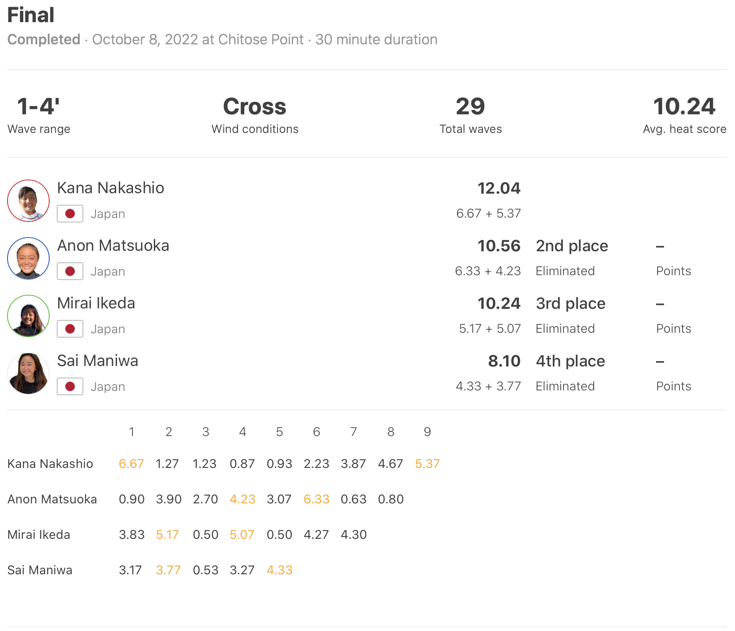Select Kana Nakashio's highlighted 6.67 wave score
The image size is (735, 631).
point(131,464)
